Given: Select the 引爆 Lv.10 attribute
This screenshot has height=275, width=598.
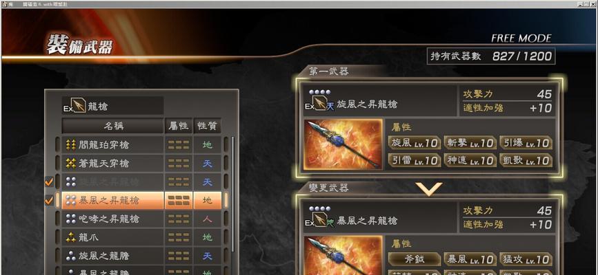Looking at the screenshot, I should tap(526, 143).
